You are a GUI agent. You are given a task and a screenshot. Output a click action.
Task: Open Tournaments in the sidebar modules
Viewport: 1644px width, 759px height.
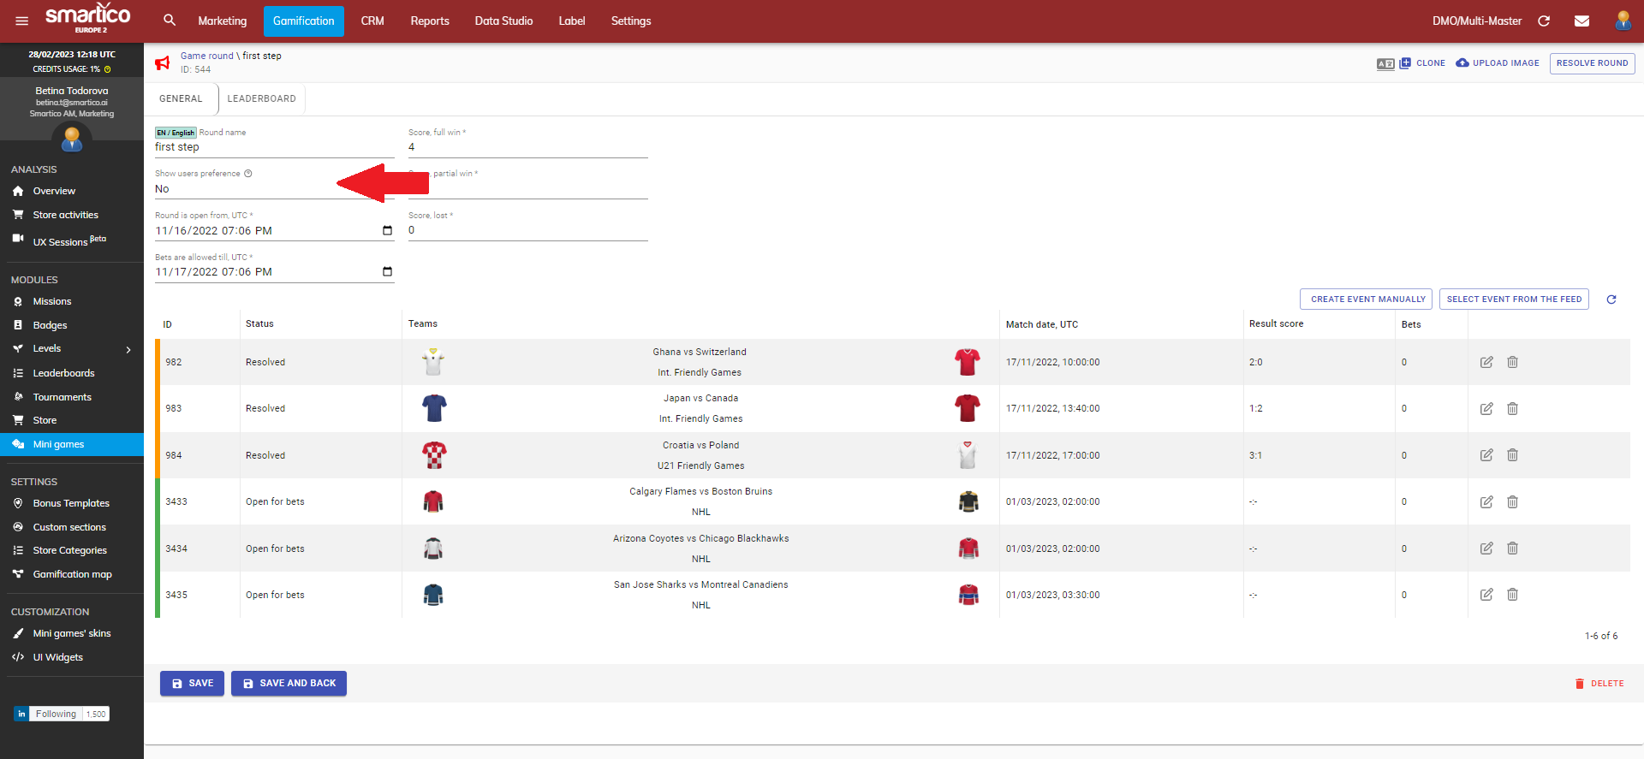(62, 397)
